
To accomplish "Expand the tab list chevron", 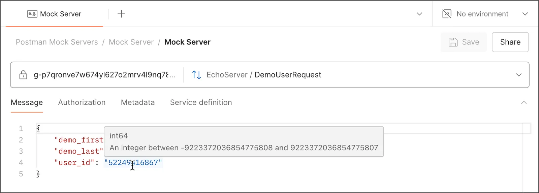I will (x=419, y=14).
